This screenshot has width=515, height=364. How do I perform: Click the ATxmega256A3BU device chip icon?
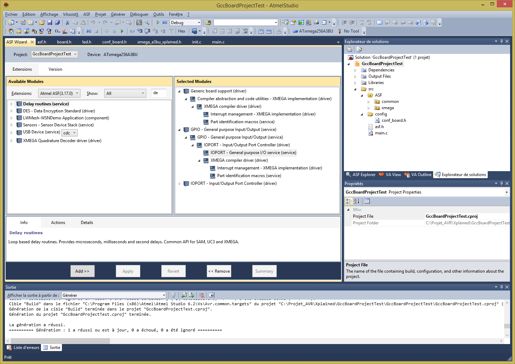click(x=295, y=31)
